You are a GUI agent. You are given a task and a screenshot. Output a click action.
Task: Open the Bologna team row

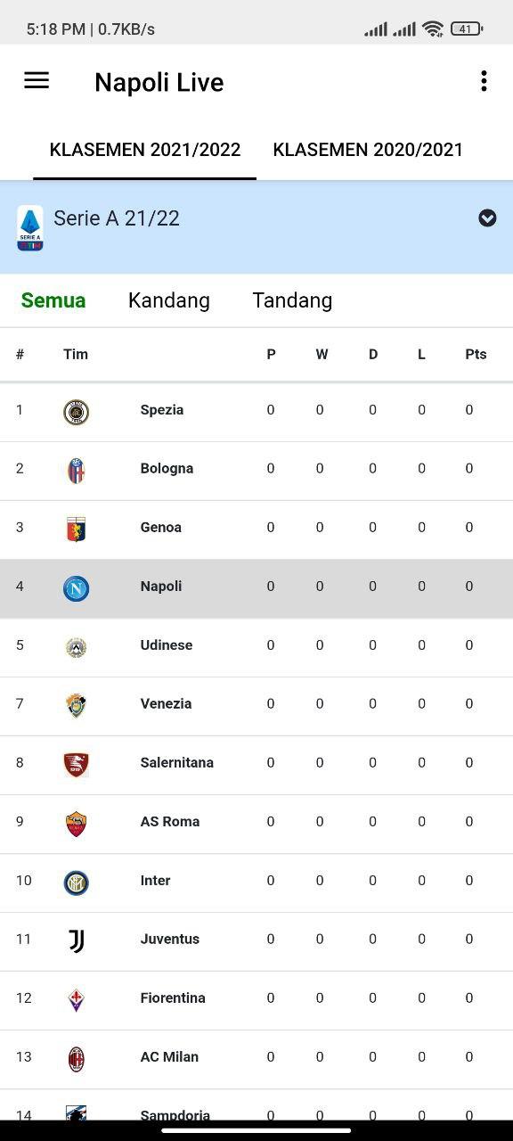pos(256,471)
